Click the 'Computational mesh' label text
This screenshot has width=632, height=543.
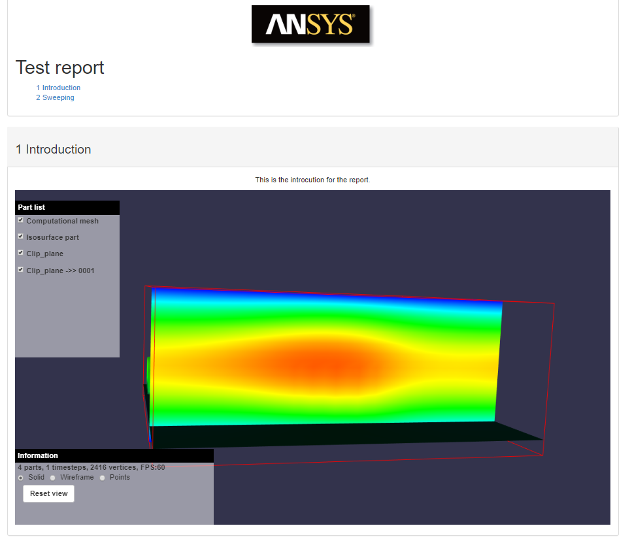[63, 221]
